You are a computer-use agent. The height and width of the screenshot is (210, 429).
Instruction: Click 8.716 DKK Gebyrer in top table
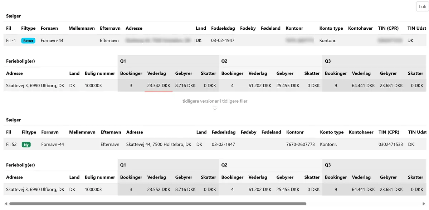tap(185, 86)
